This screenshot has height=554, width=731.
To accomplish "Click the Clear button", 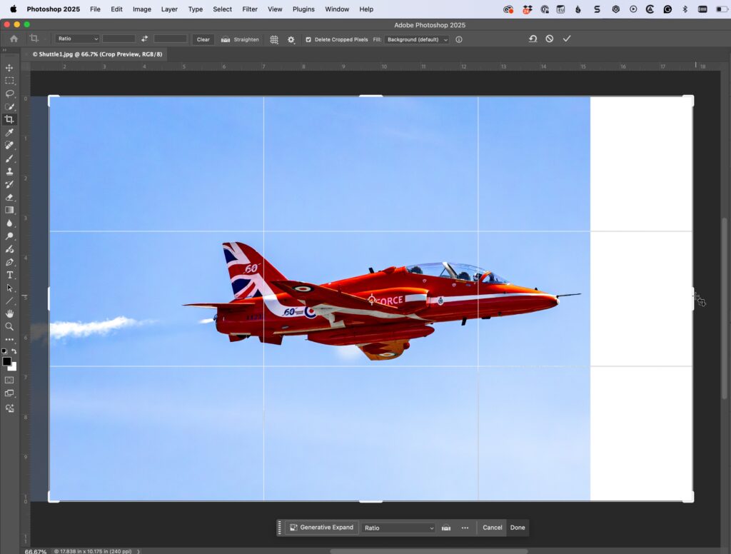I will (203, 40).
